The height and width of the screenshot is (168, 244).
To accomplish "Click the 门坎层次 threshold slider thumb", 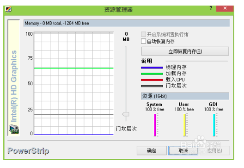I will click(x=126, y=114).
